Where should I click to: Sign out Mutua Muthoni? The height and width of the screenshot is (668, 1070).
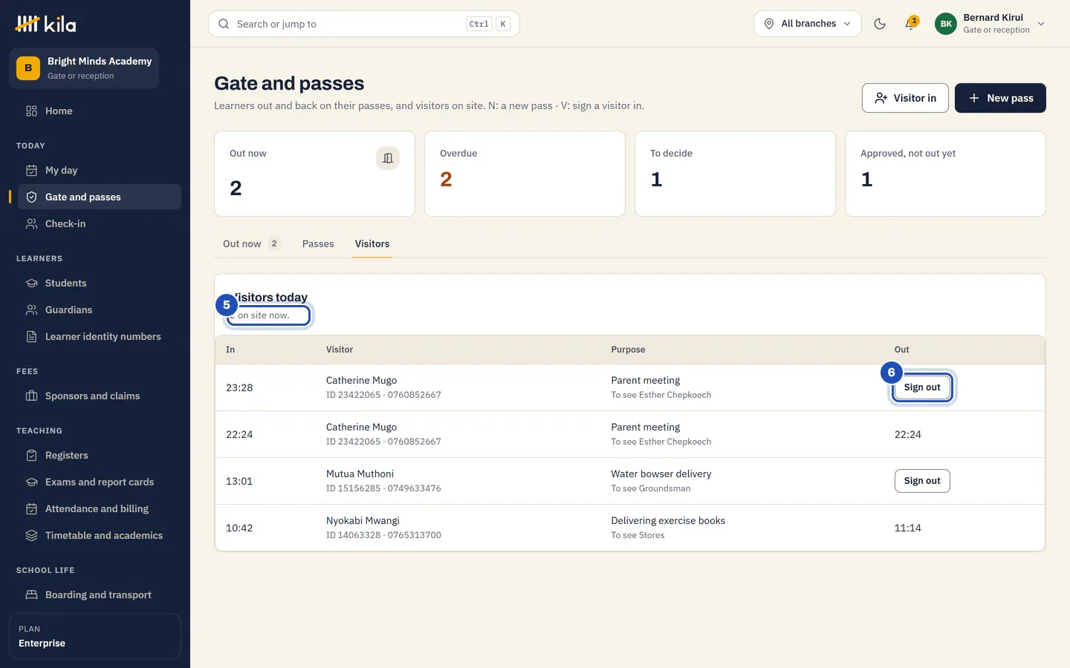(x=922, y=481)
